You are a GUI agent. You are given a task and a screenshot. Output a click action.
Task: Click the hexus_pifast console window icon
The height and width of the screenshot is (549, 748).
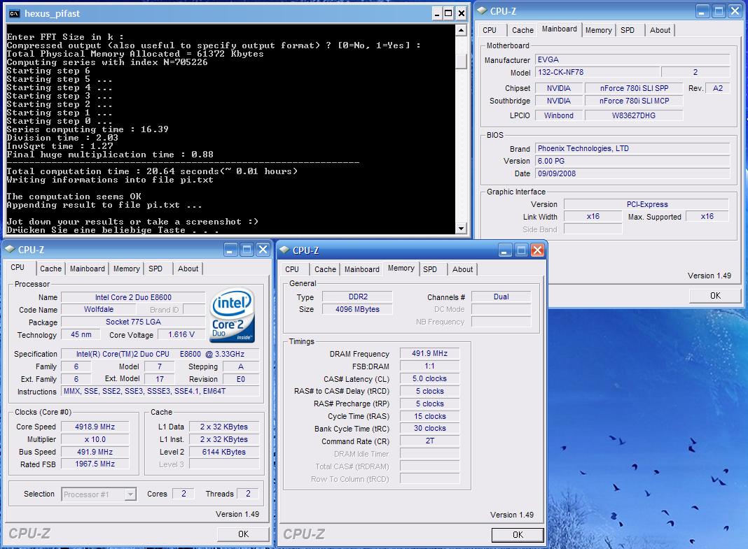[x=14, y=13]
